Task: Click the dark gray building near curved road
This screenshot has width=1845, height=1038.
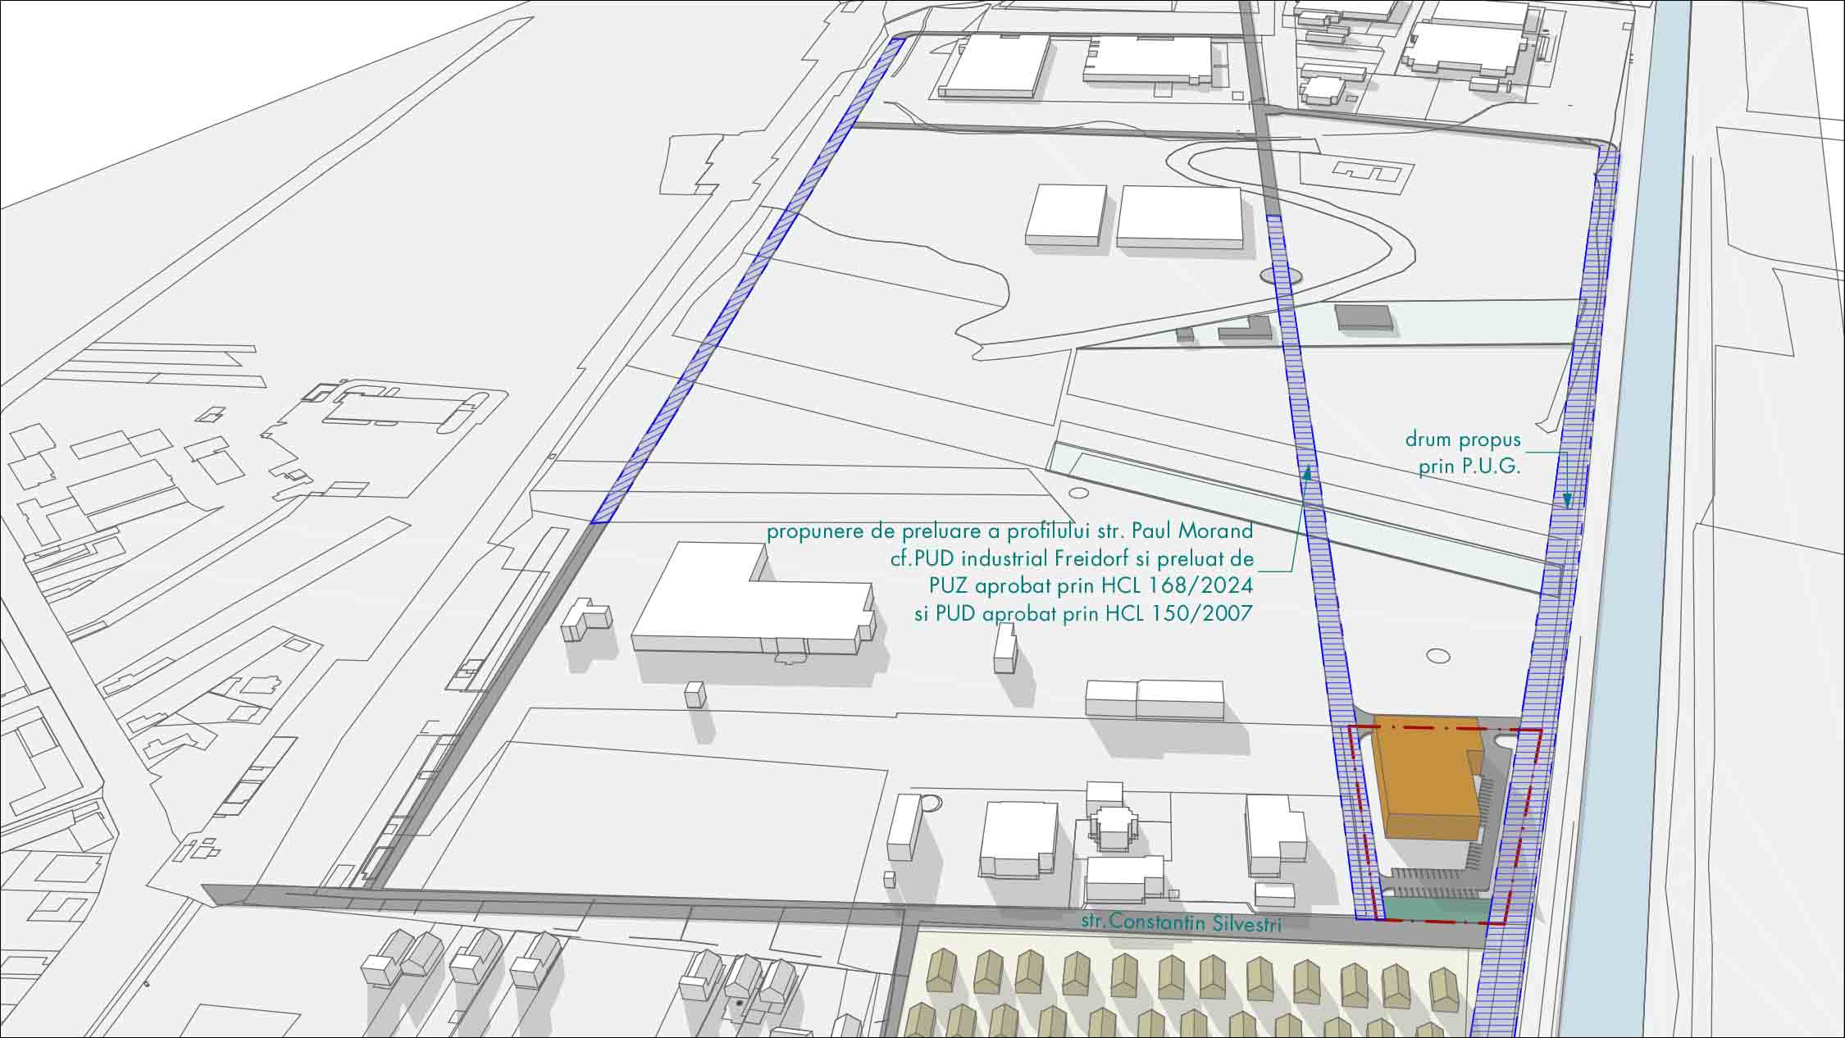Action: coord(1364,316)
